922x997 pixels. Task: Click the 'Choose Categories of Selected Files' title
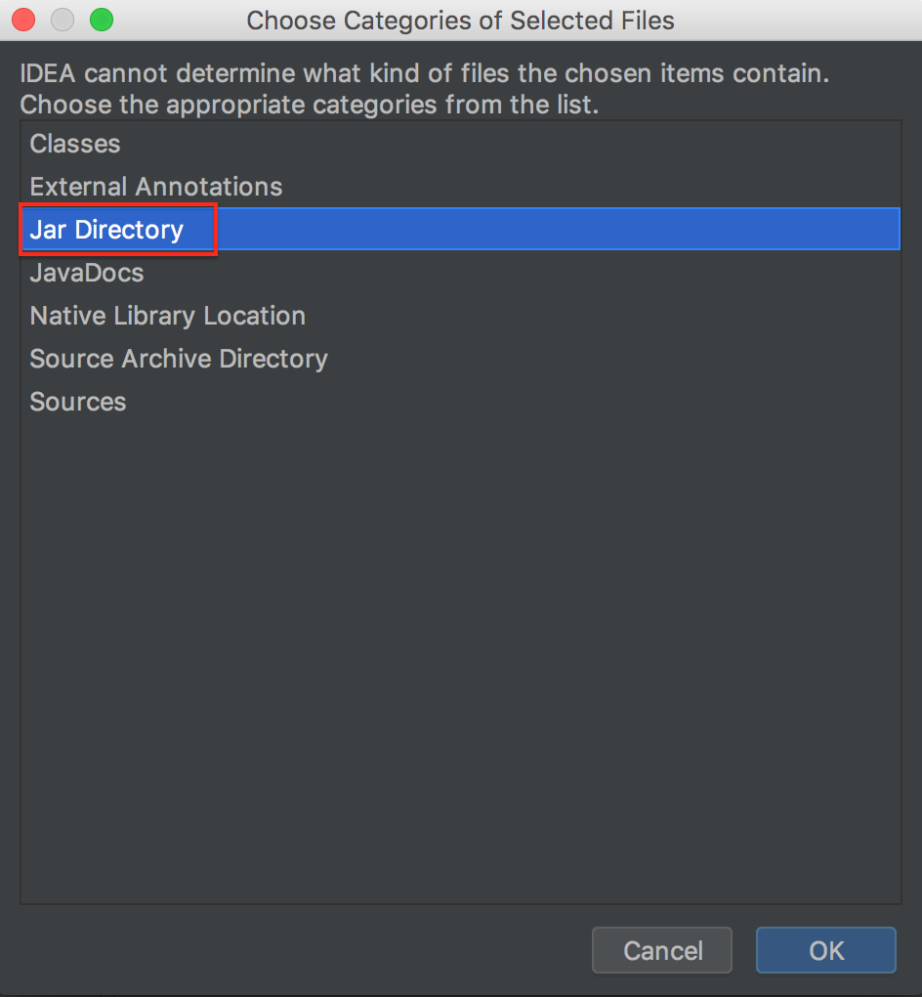(x=460, y=21)
